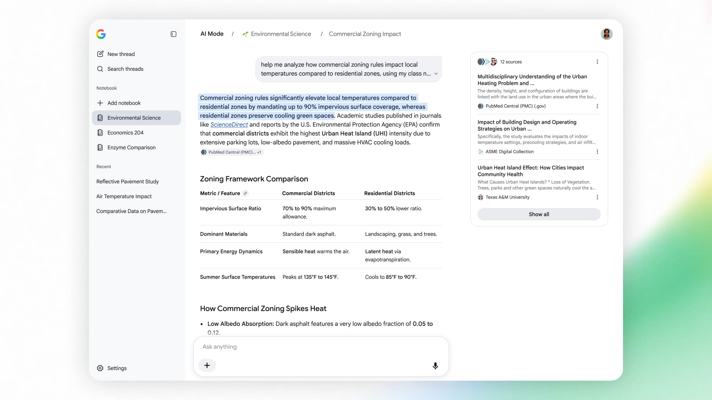Click Show all sources button
The width and height of the screenshot is (712, 400).
(x=539, y=214)
